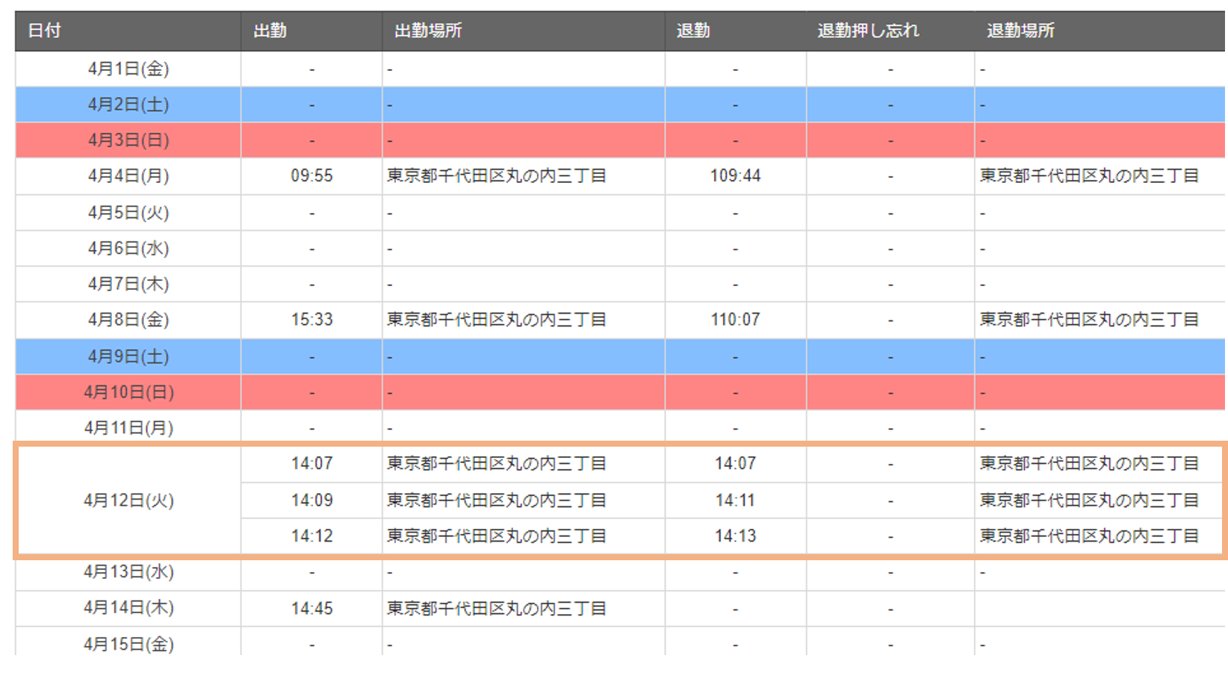Select the 4月3日(日) date cell
Screen dimensions: 1228x673
pos(128,140)
